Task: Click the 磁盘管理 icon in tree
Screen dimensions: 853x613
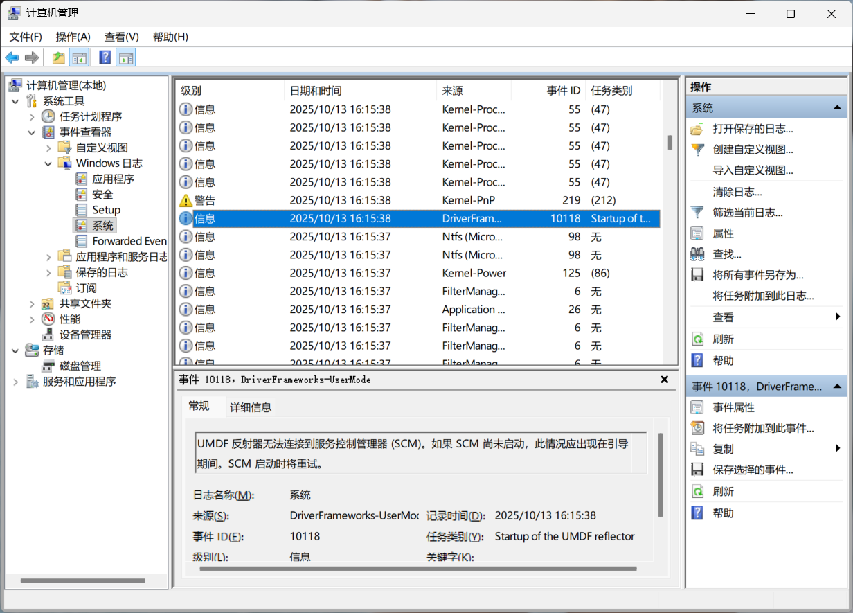Action: (x=48, y=366)
